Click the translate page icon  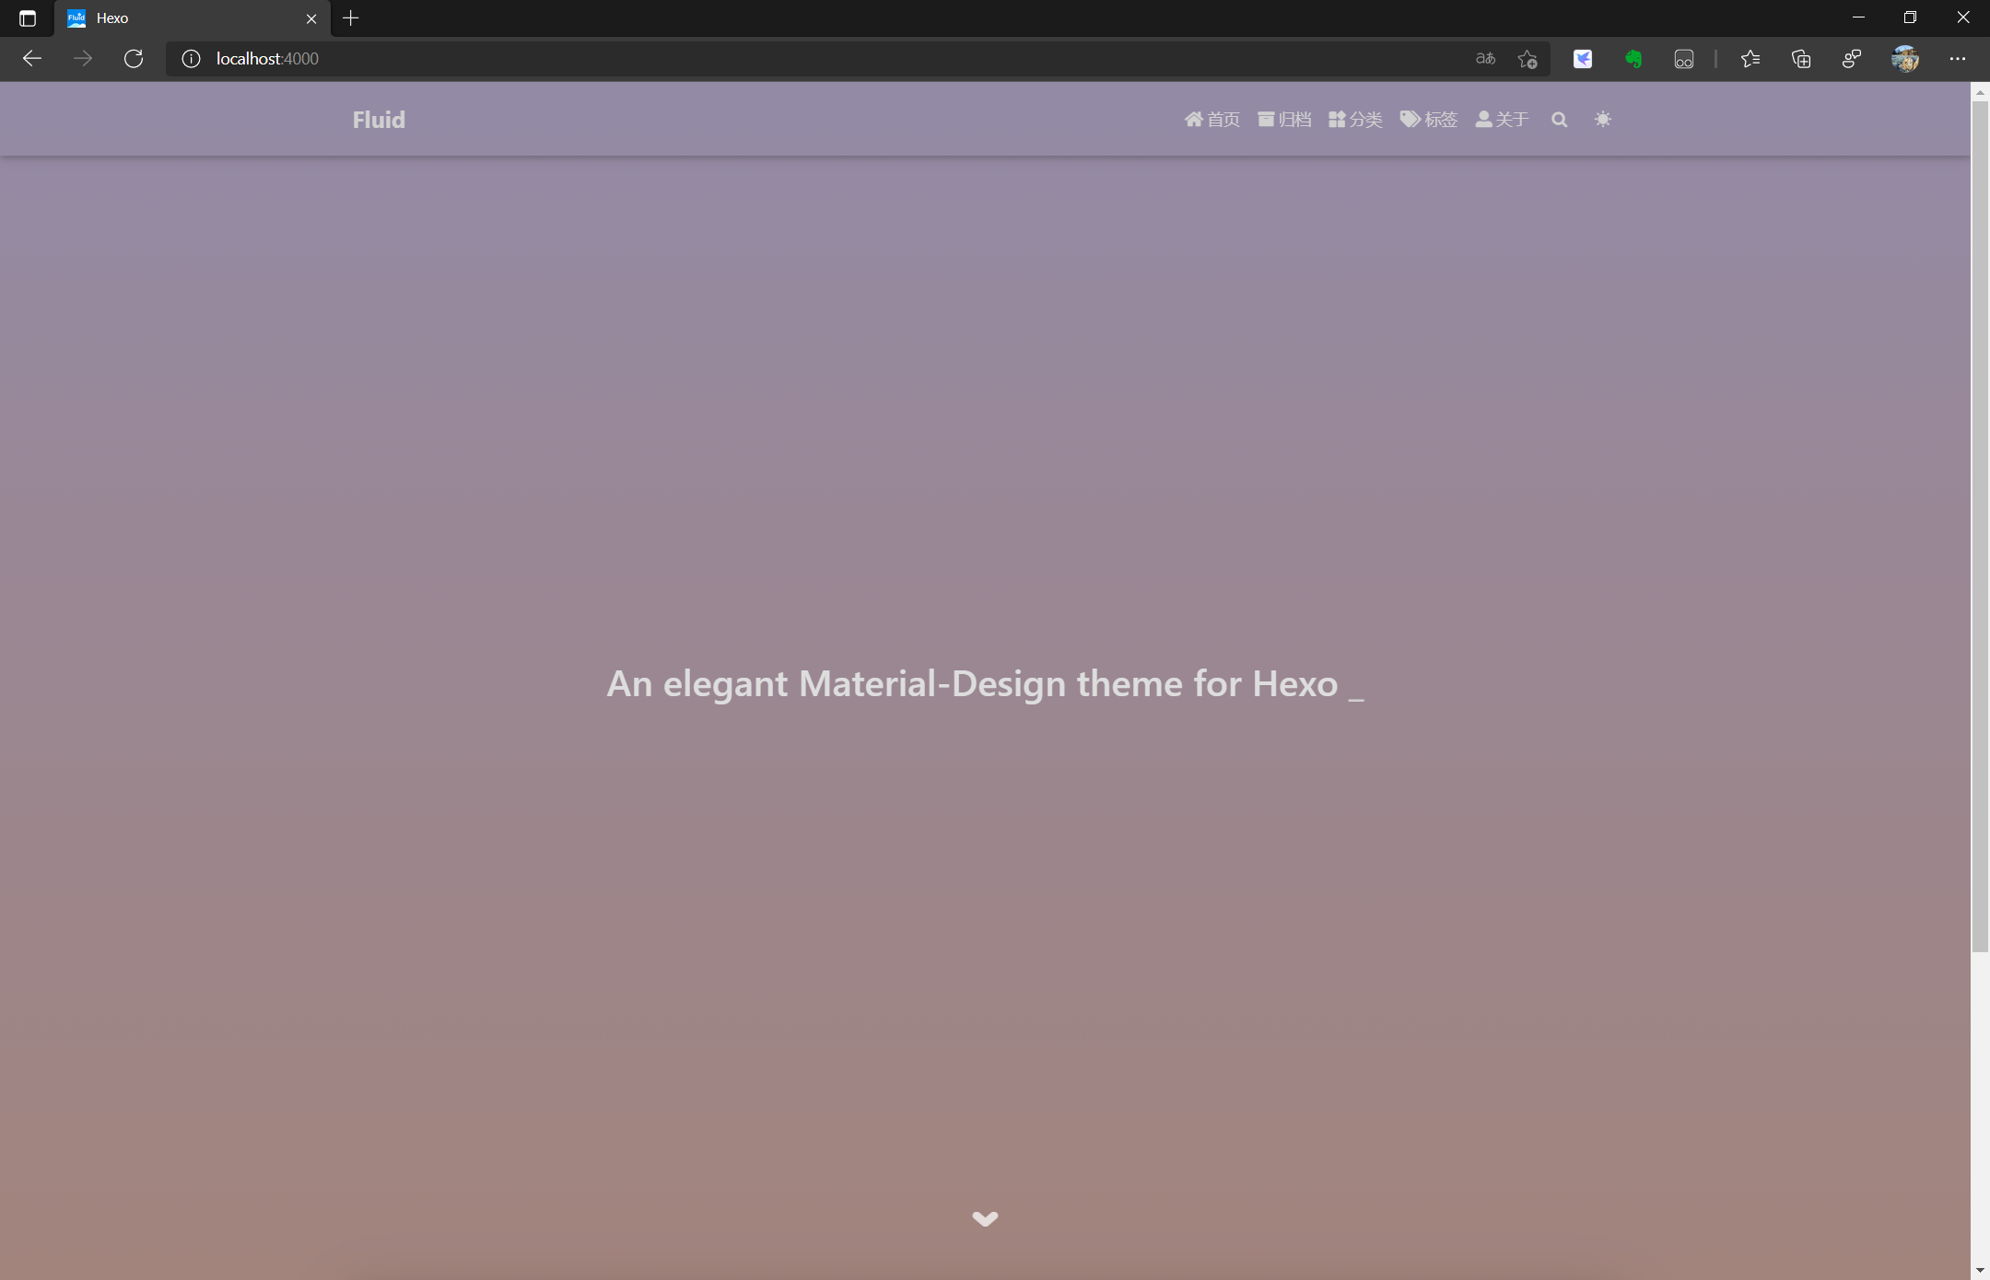[x=1485, y=59]
